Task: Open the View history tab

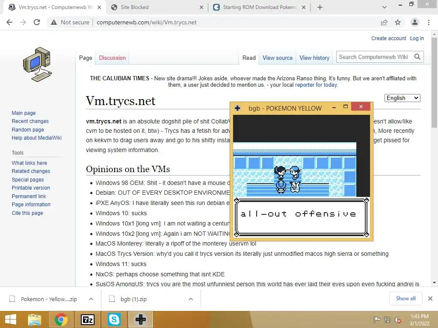Action: (x=314, y=58)
